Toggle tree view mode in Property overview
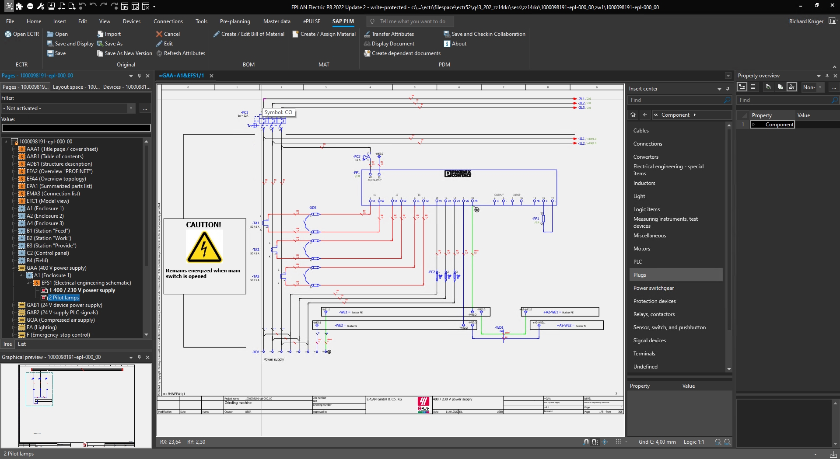This screenshot has height=459, width=840. [x=742, y=87]
